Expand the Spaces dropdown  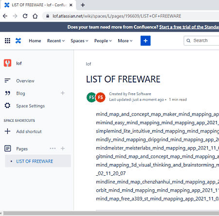click(79, 41)
